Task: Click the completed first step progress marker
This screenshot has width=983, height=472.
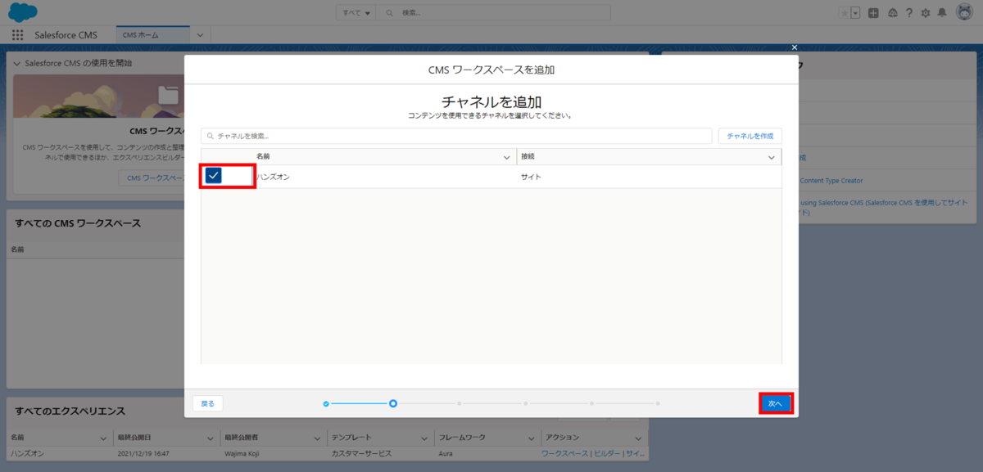Action: click(326, 403)
